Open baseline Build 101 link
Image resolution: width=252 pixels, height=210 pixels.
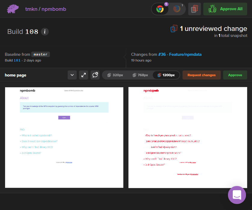(x=17, y=60)
